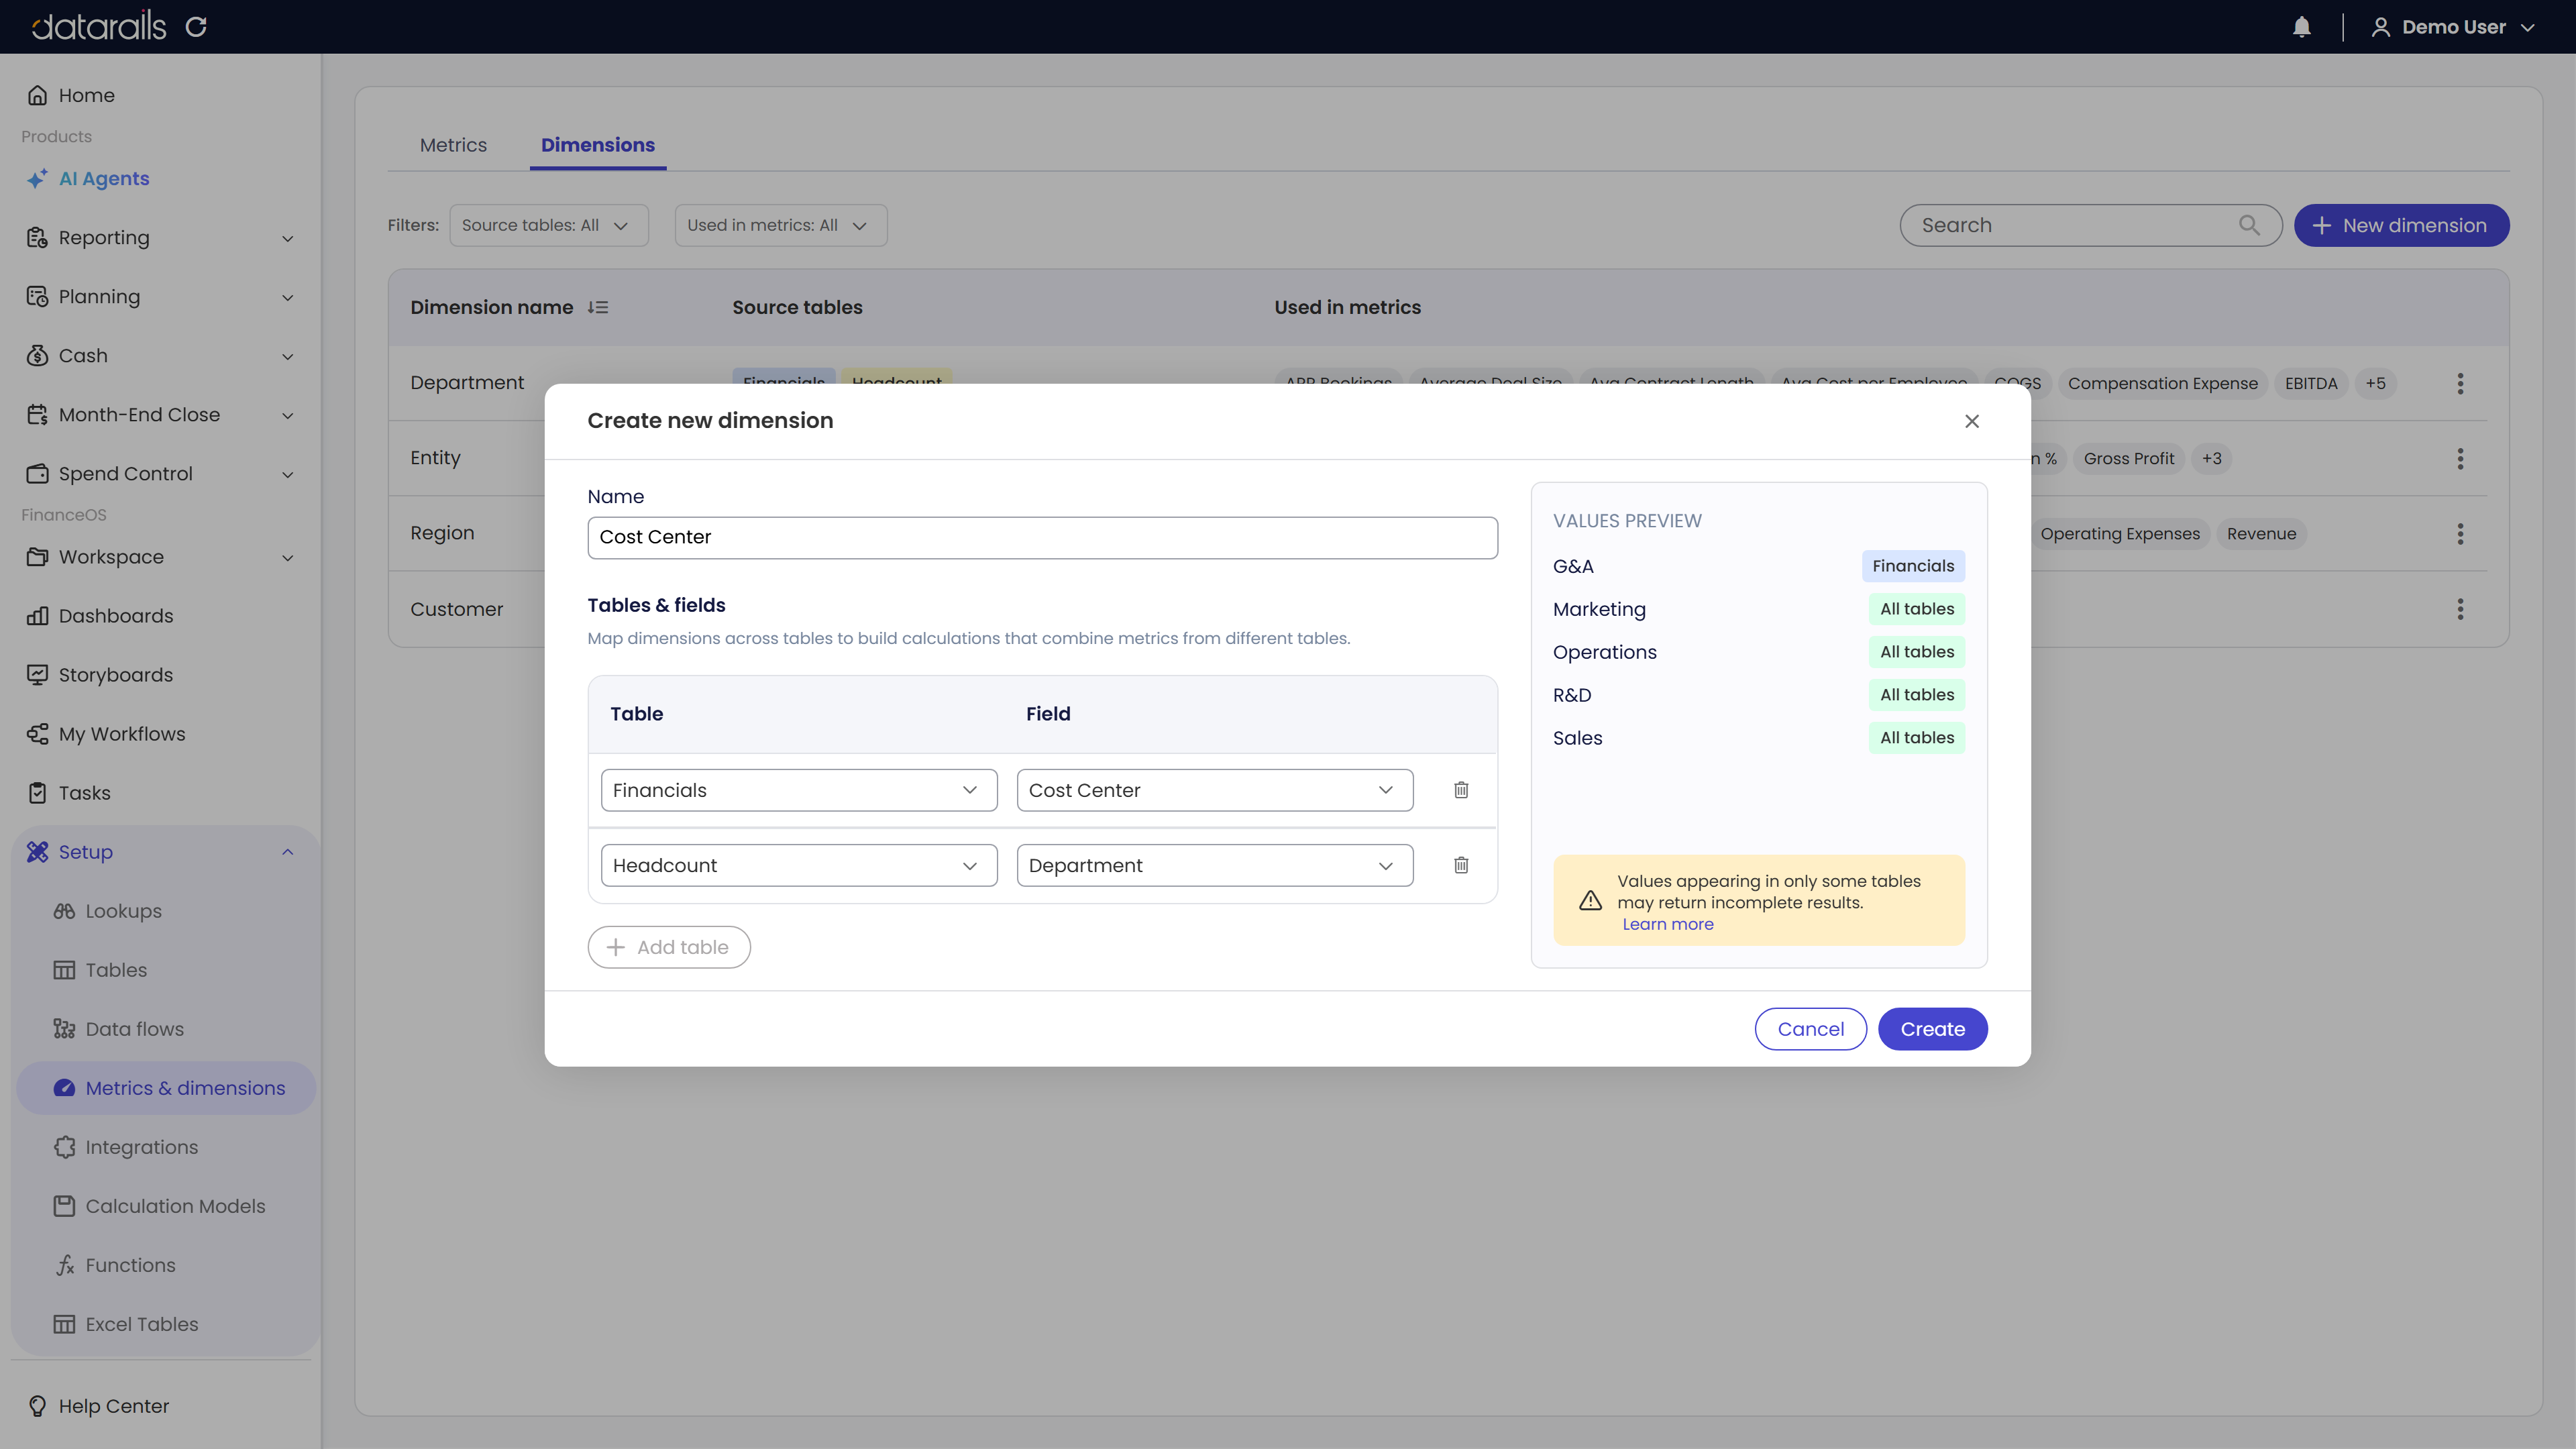Click the Add table button

669,947
